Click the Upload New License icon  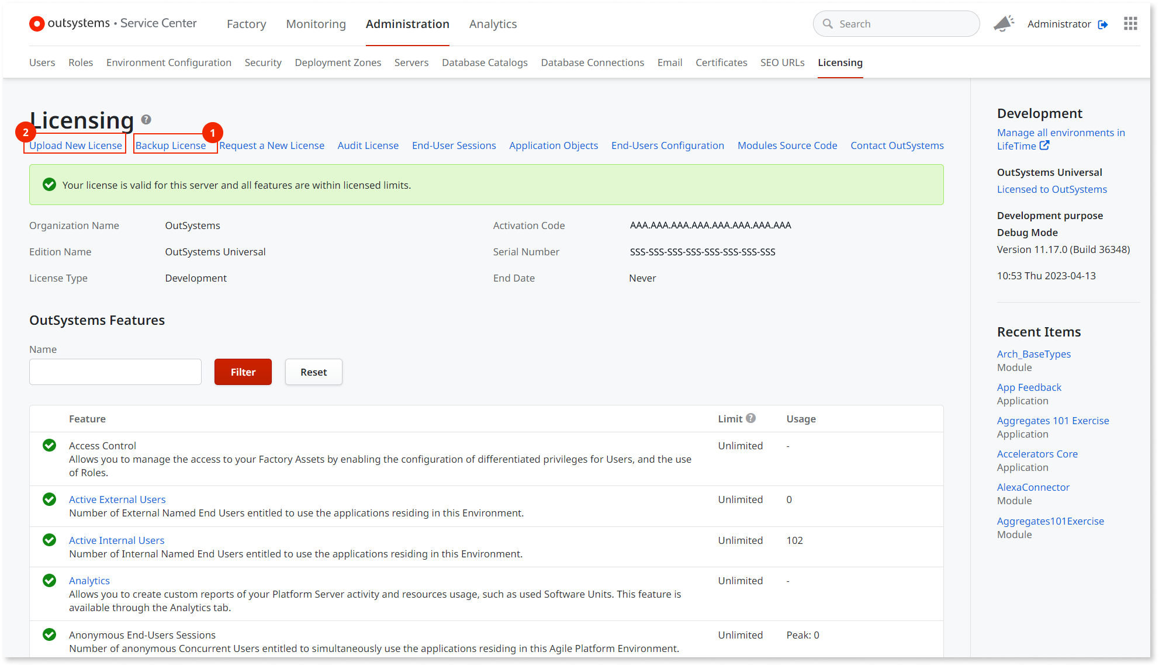tap(75, 145)
